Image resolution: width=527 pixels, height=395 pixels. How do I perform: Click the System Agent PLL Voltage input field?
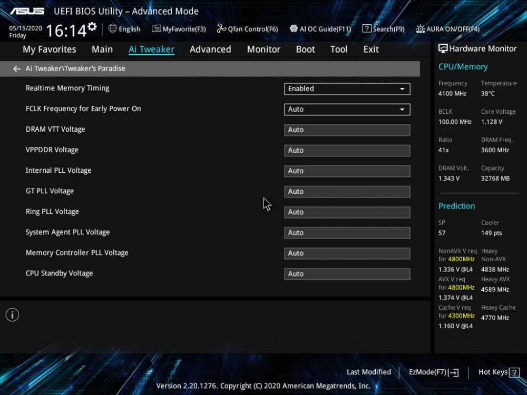(347, 233)
